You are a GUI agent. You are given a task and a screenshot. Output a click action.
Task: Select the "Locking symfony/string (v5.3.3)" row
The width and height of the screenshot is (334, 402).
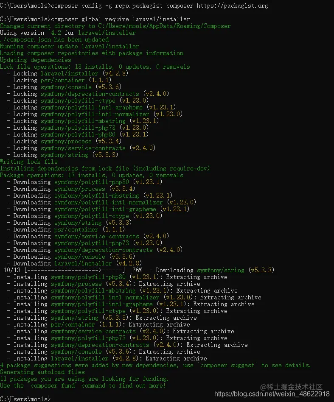coord(62,155)
